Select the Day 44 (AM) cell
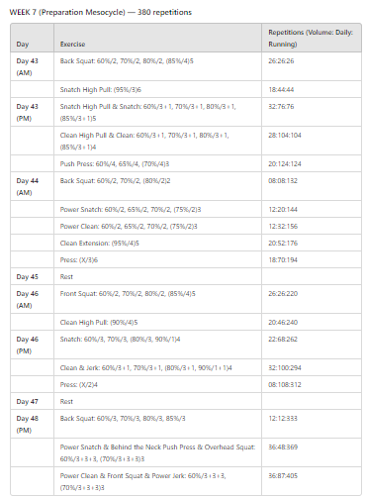Screen dimensions: 366x497 (x=32, y=186)
